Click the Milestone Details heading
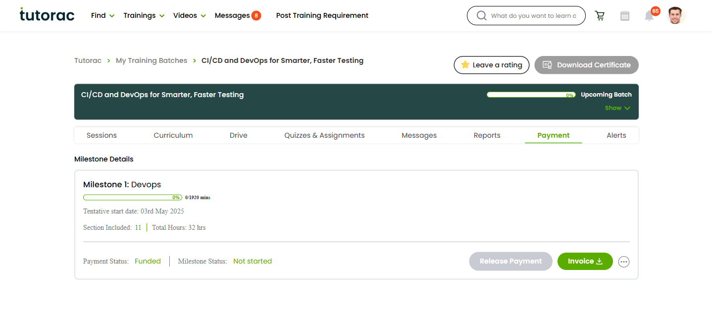This screenshot has width=711, height=319. pyautogui.click(x=104, y=159)
